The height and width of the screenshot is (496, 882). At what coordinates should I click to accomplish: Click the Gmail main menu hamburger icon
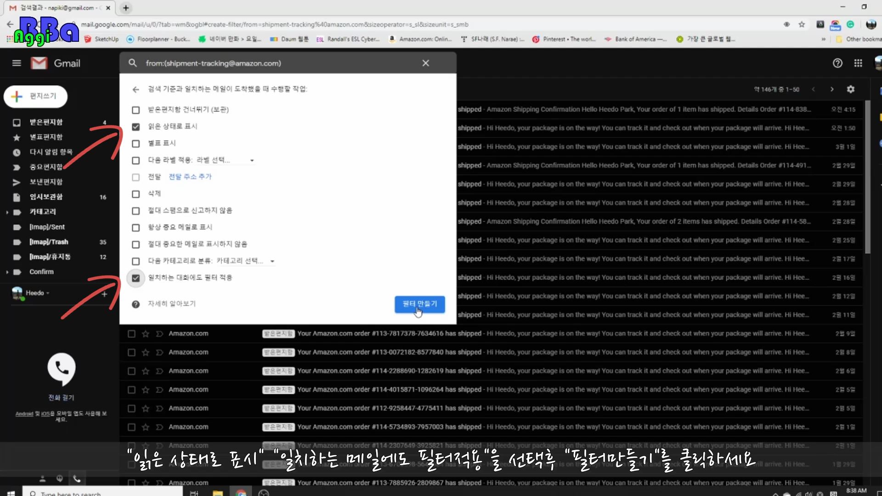tap(17, 63)
